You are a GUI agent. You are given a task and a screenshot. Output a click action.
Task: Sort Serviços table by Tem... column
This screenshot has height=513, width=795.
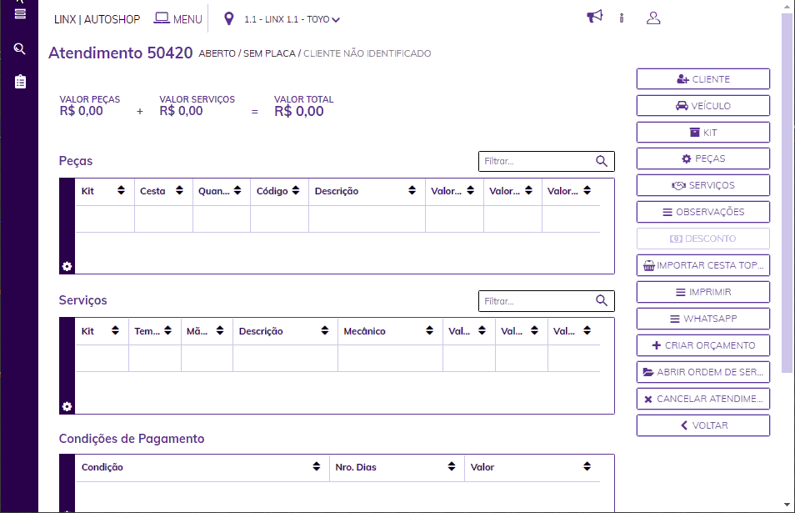coord(167,330)
